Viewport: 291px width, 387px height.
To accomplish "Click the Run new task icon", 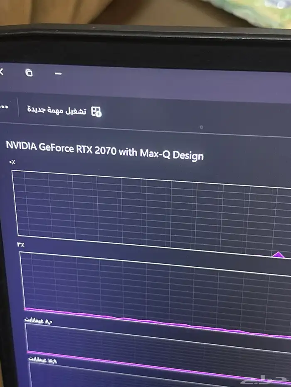I will click(96, 112).
